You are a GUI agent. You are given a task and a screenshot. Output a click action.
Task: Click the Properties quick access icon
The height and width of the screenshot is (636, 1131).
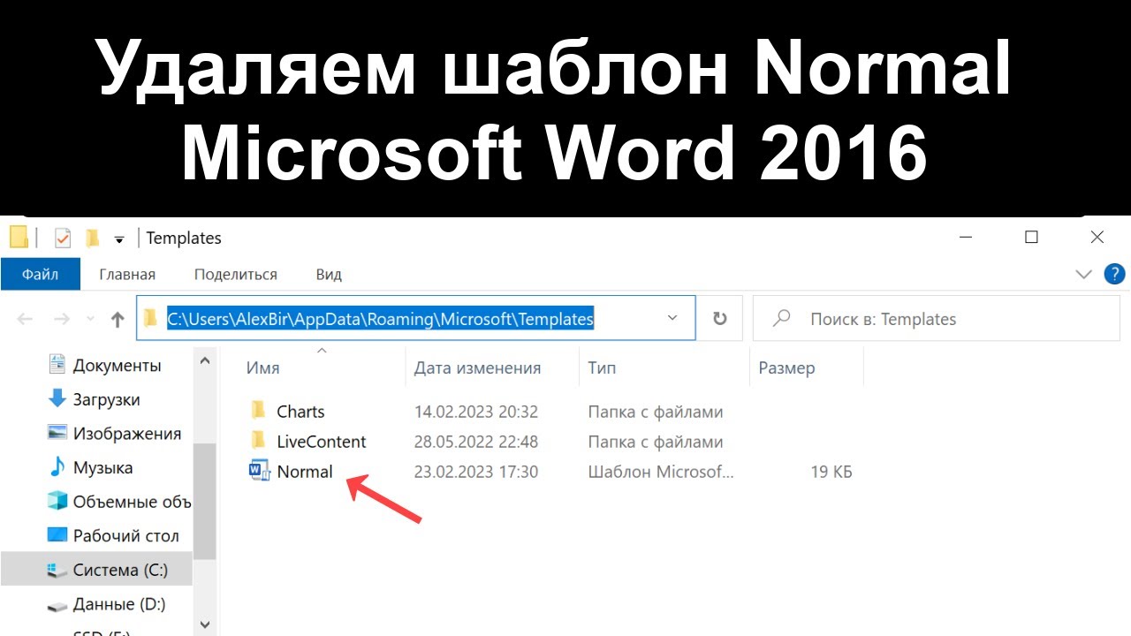click(63, 238)
